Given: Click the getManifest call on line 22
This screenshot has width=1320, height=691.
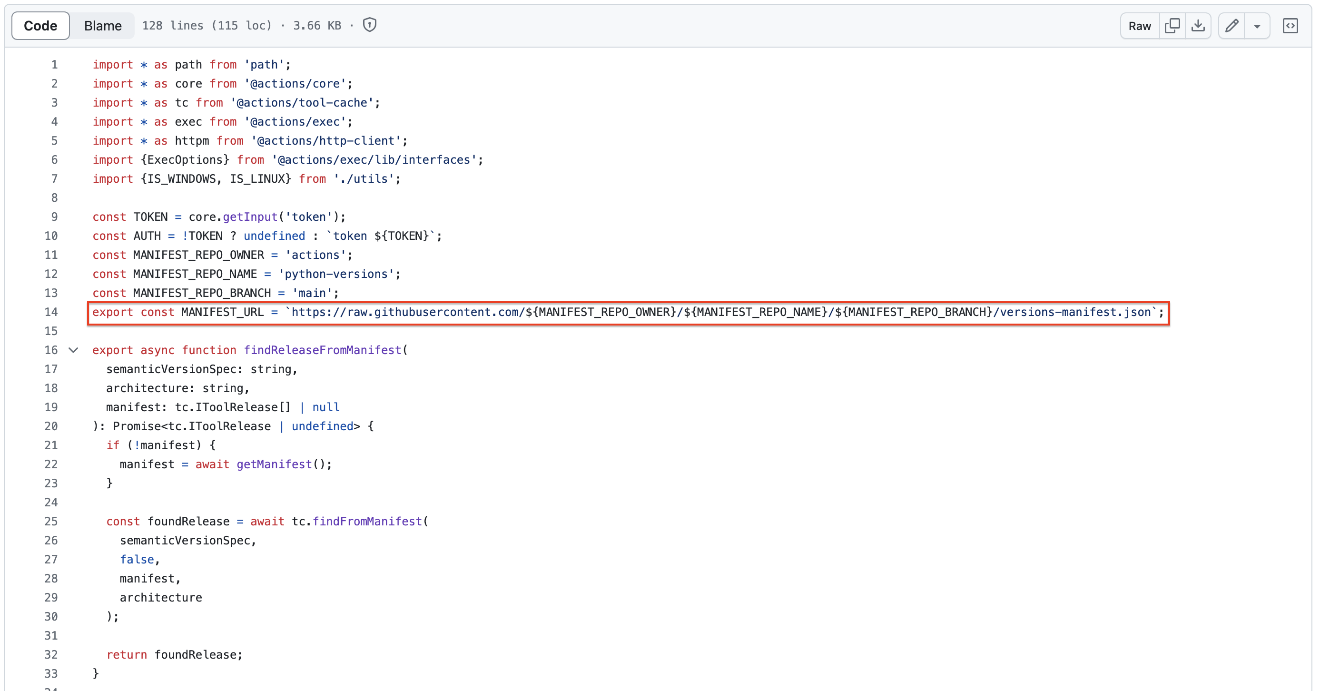Looking at the screenshot, I should point(274,464).
